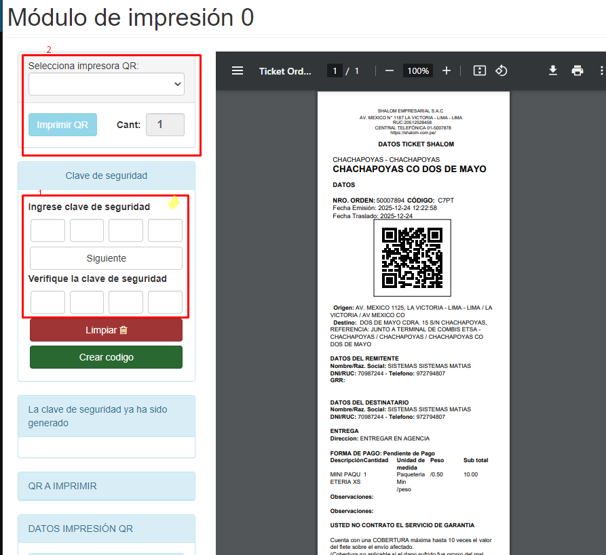Viewport: 606px width, 555px height.
Task: Open the PDF viewer sidebar menu
Action: [238, 71]
